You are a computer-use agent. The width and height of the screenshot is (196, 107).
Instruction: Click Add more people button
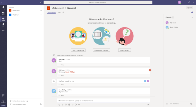(x=78, y=50)
